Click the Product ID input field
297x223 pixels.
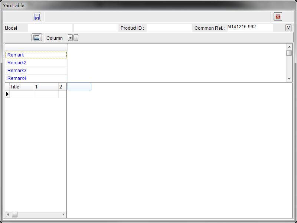[169, 28]
